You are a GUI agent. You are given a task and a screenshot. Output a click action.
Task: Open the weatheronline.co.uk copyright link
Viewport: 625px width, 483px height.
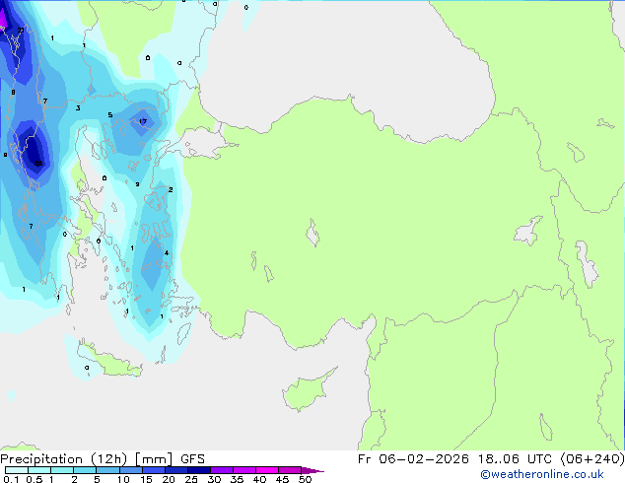coord(542,475)
